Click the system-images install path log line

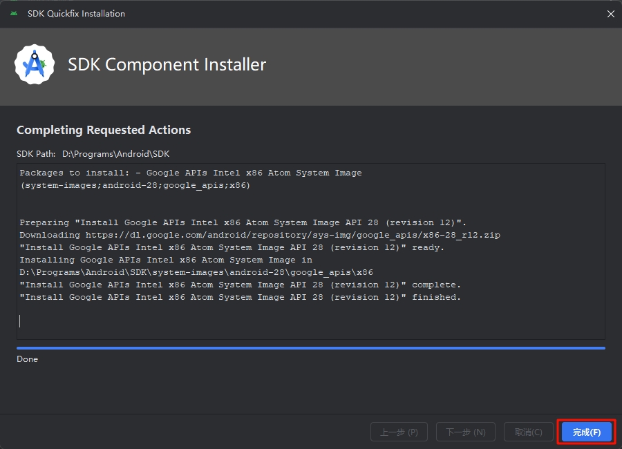pyautogui.click(x=196, y=272)
